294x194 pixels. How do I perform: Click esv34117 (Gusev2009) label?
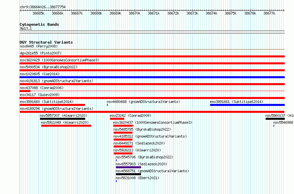pyautogui.click(x=40, y=95)
